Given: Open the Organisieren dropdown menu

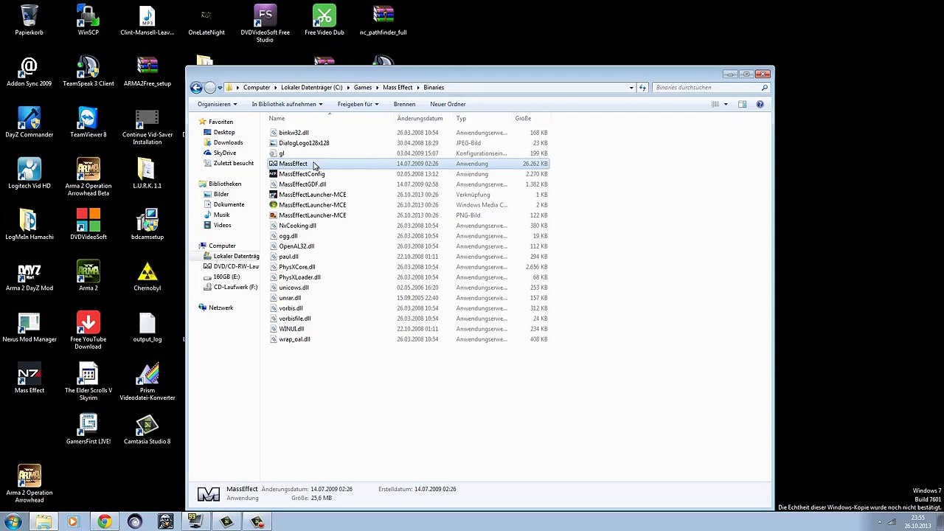Looking at the screenshot, I should tap(217, 104).
